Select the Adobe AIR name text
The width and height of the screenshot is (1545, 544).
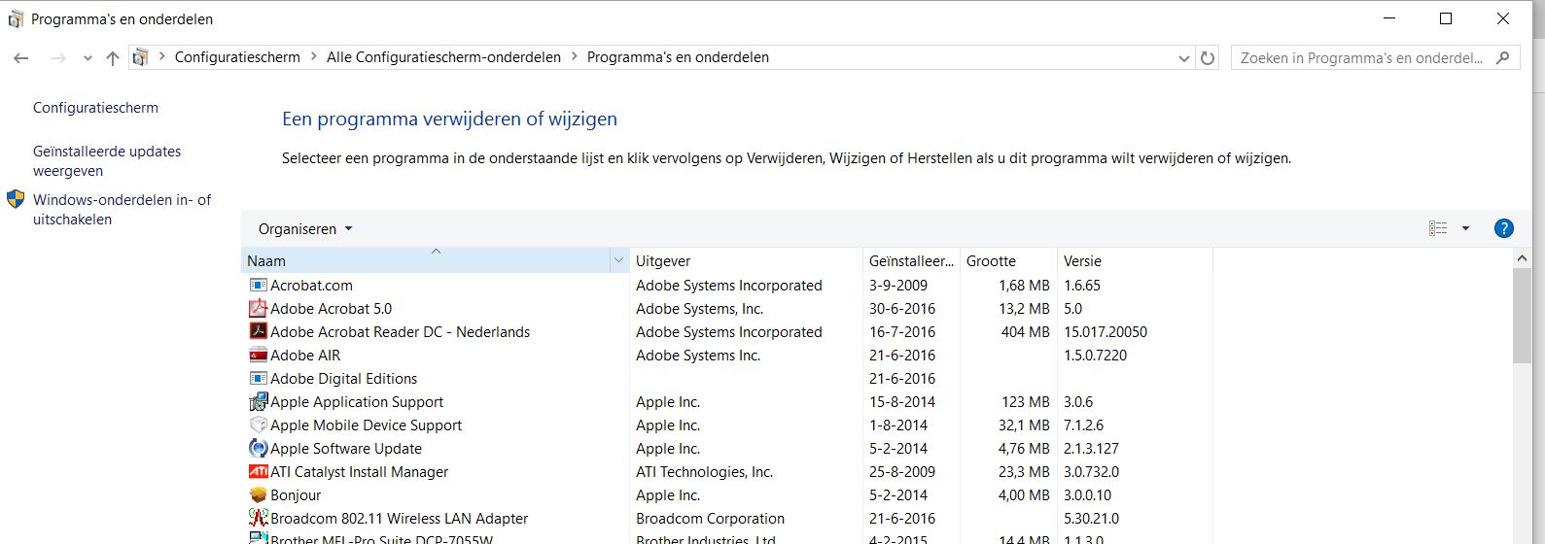pos(305,355)
